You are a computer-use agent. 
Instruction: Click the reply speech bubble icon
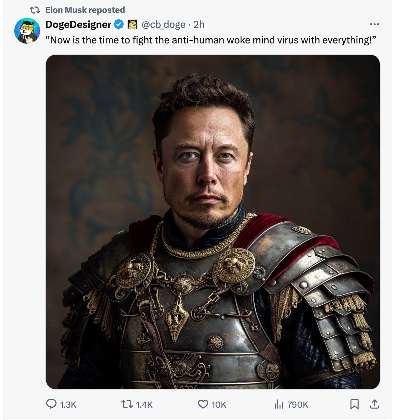[x=51, y=404]
